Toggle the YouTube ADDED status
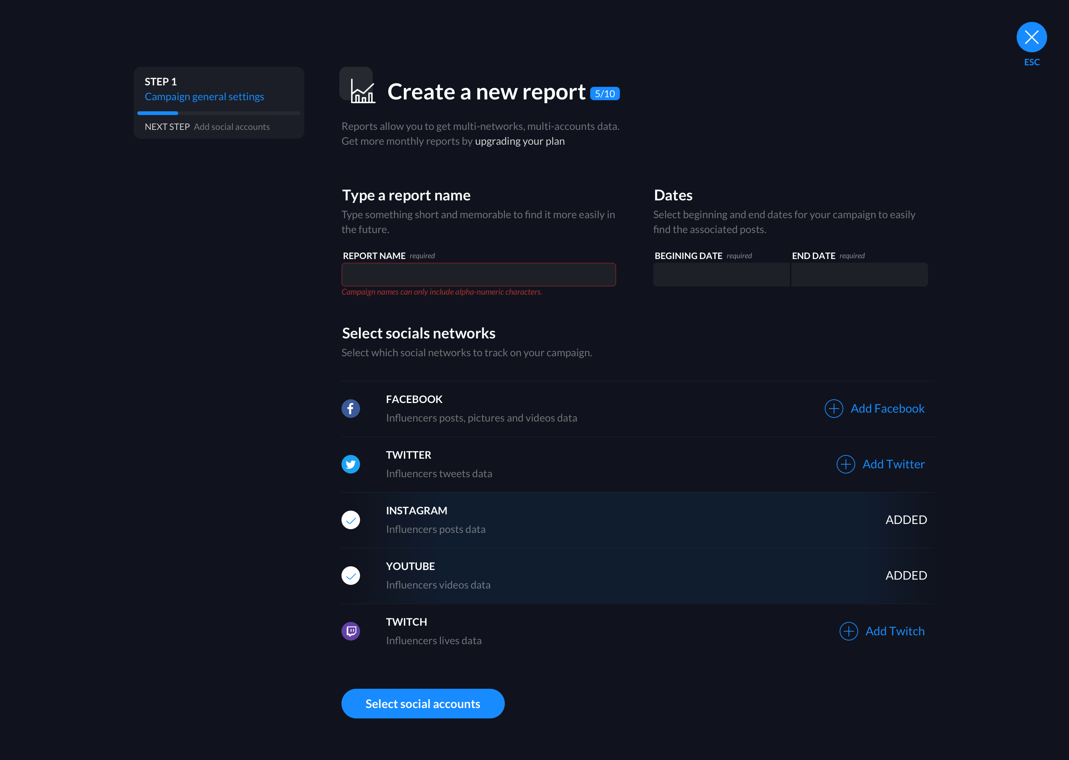The width and height of the screenshot is (1069, 760). (906, 576)
